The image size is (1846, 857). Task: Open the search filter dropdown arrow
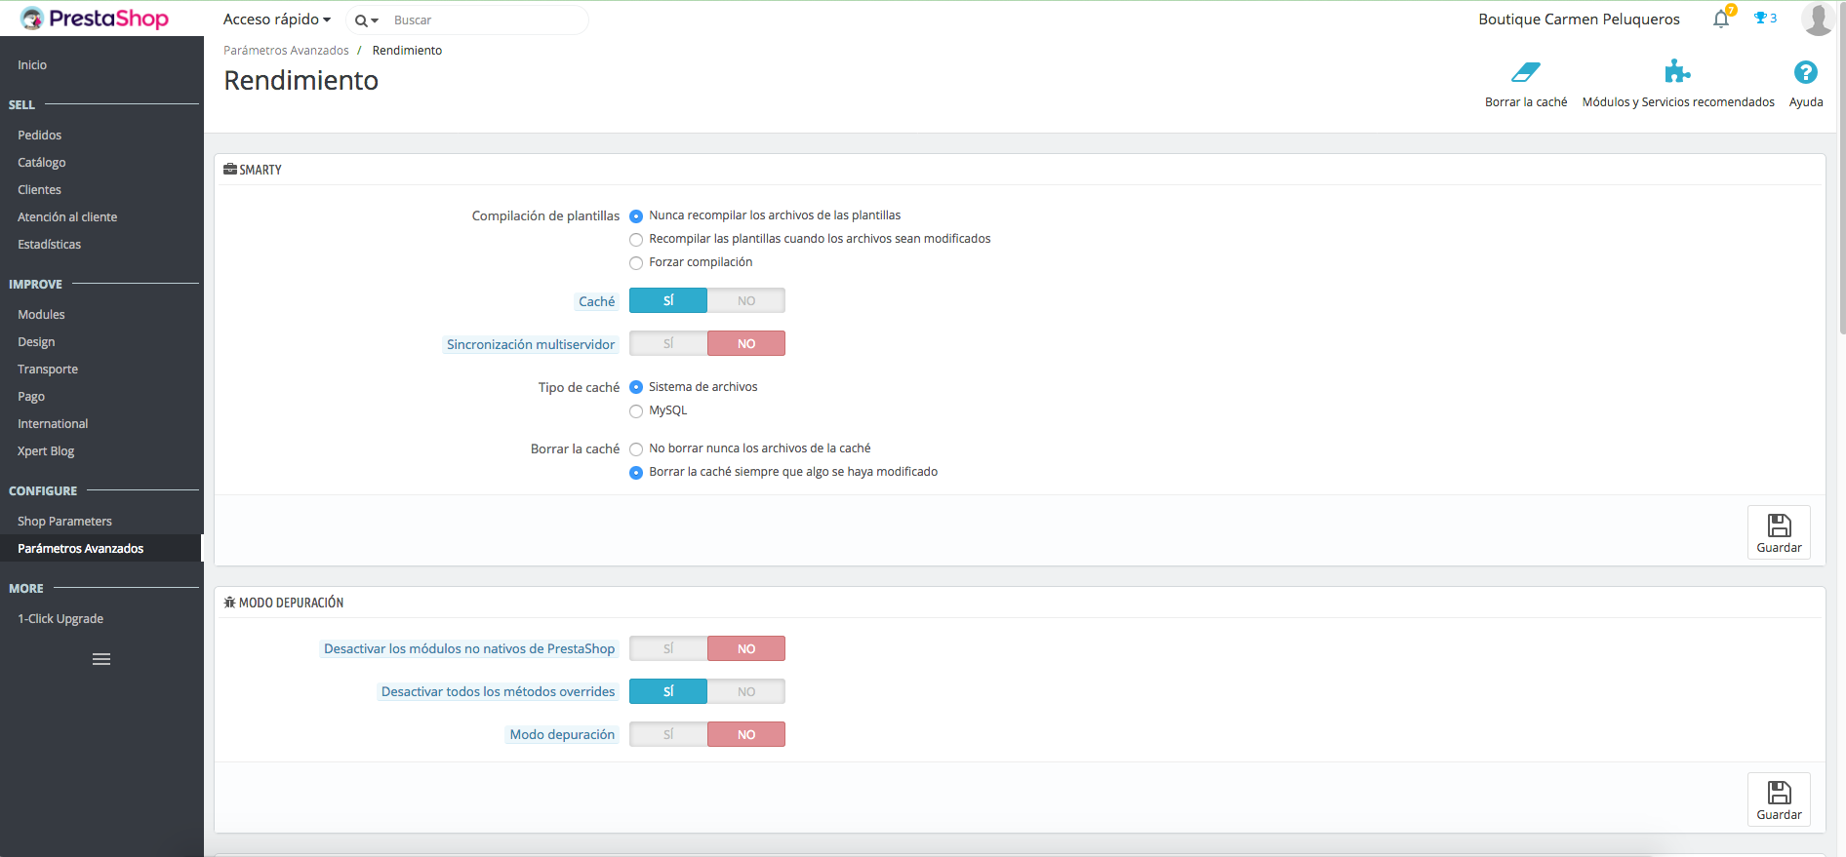[x=367, y=20]
